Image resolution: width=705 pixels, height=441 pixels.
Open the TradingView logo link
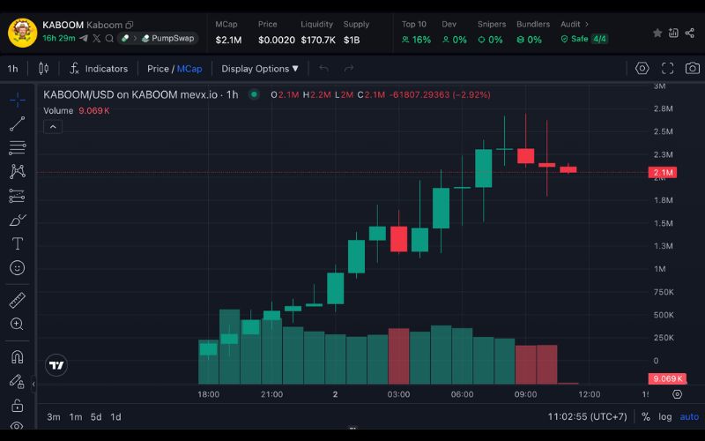[x=56, y=365]
